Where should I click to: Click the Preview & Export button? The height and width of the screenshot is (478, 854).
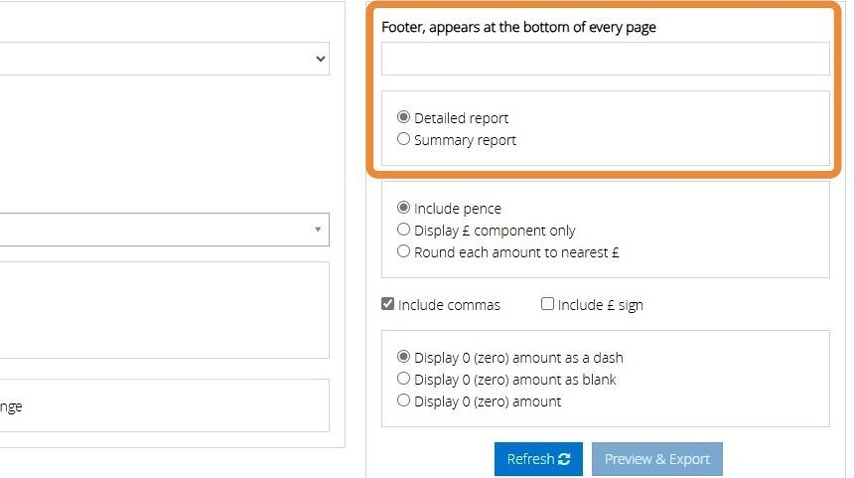coord(656,459)
